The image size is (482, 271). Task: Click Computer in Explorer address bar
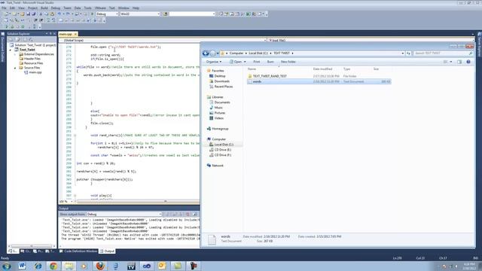pos(236,53)
